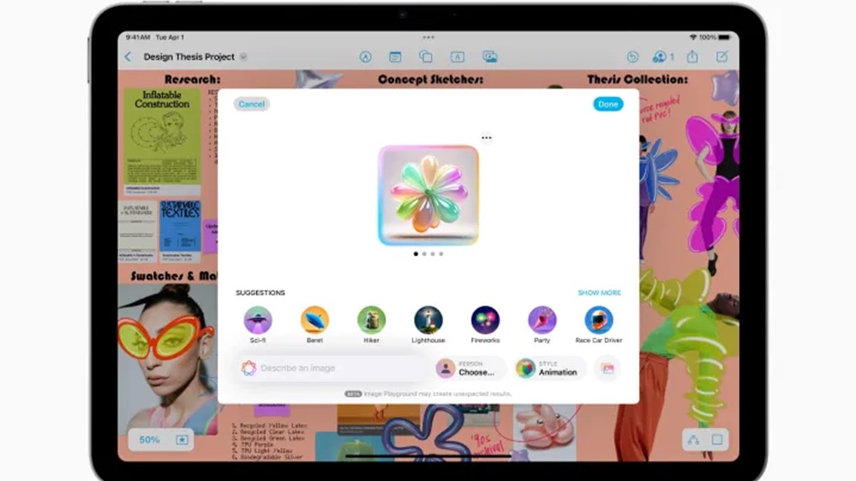Expand Design Thesis Project title menu
This screenshot has height=481, width=856.
pos(243,57)
